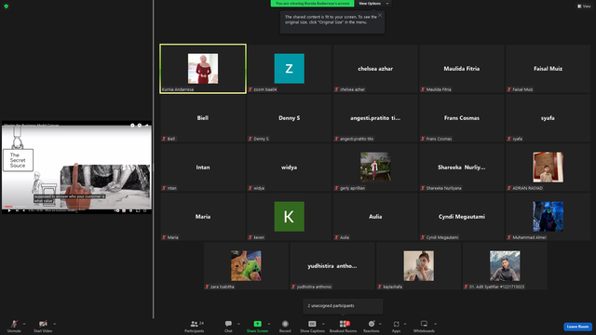Click the green 'You are viewing' screen banner
This screenshot has height=335, width=596.
point(312,4)
